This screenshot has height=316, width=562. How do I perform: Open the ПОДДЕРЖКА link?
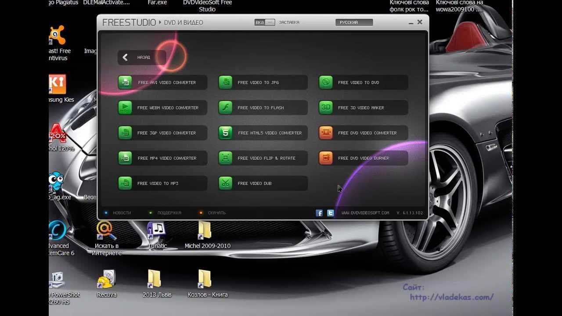click(x=169, y=213)
